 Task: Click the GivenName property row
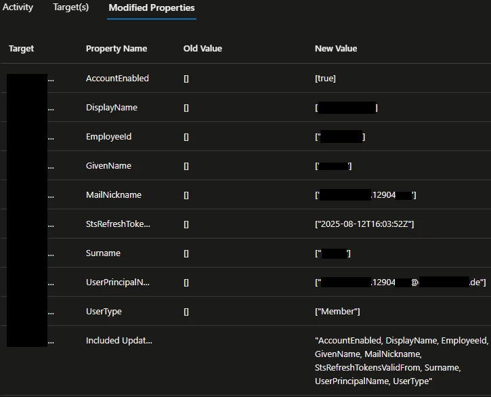(109, 166)
